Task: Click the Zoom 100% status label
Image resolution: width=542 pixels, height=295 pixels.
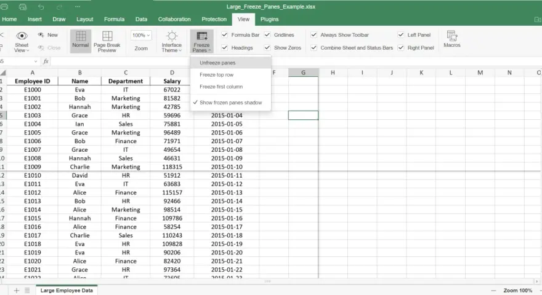Action: coord(517,291)
